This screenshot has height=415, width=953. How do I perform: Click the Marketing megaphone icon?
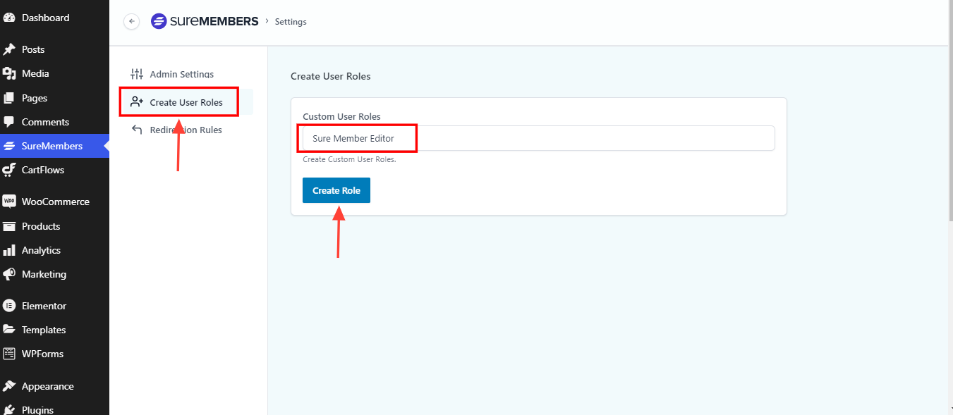click(9, 274)
